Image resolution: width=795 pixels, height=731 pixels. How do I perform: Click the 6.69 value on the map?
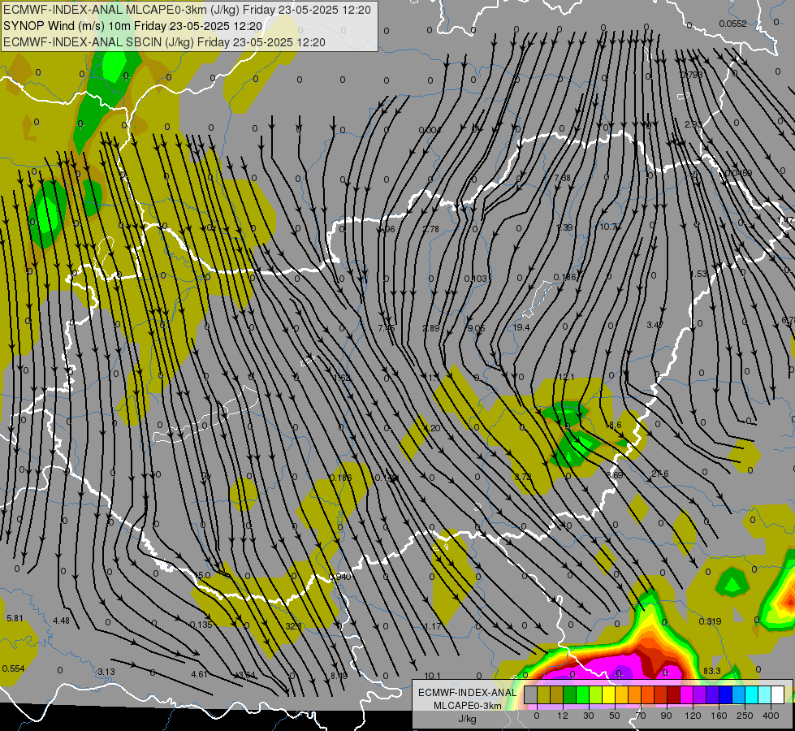point(615,475)
